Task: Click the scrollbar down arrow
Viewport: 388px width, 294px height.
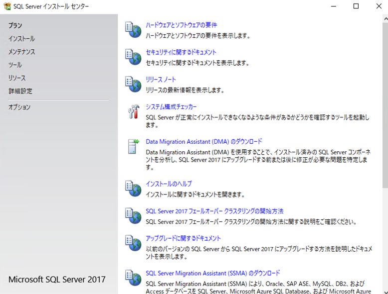Action: tap(386, 292)
